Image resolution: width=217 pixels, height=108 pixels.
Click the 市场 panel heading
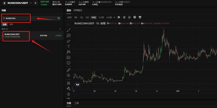tap(4, 10)
